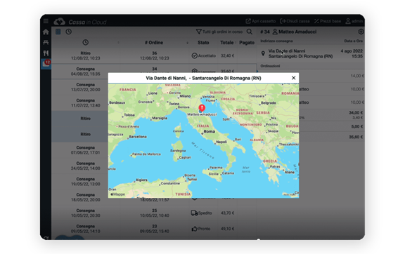Screen dimensions: 405x254
Task: Click the Stato column header
Action: point(203,43)
